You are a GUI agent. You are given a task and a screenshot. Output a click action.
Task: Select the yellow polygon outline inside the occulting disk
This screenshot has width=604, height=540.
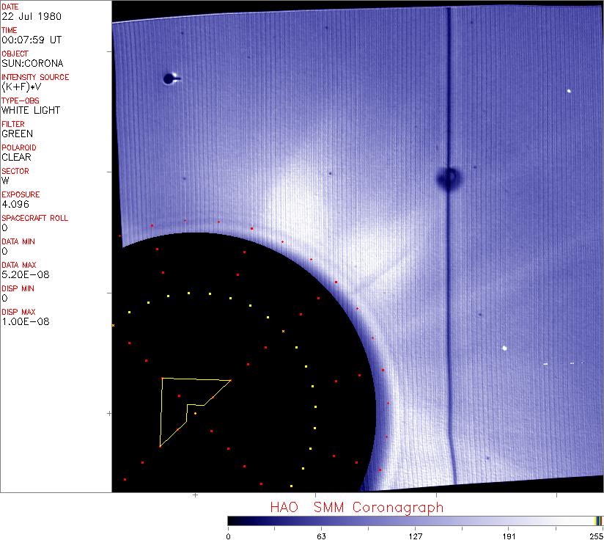click(x=161, y=411)
